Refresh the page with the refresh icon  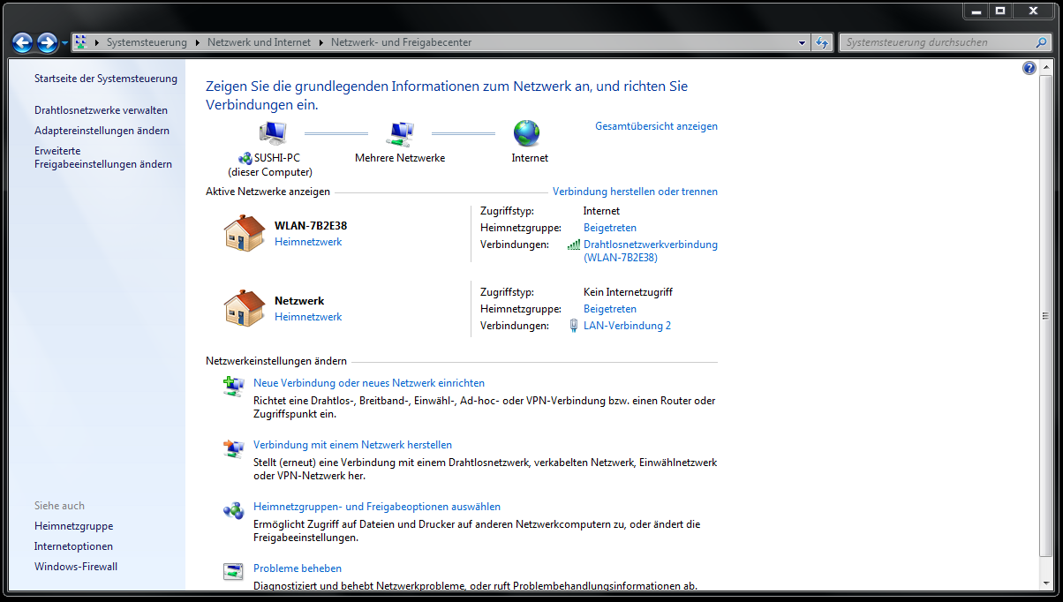click(822, 42)
